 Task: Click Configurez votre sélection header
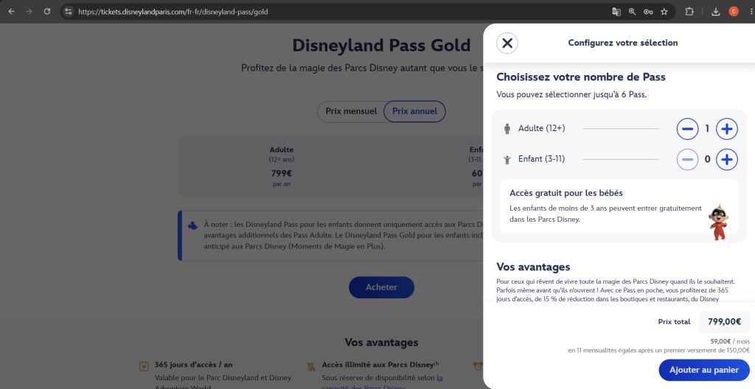tap(622, 43)
